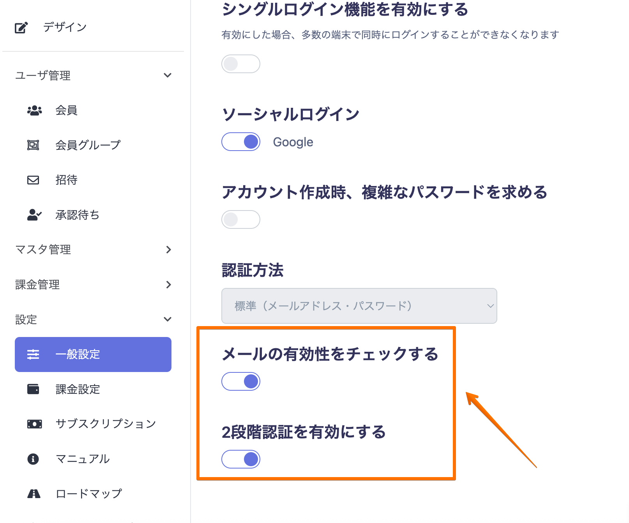Click the ロードマップ road icon

34,494
